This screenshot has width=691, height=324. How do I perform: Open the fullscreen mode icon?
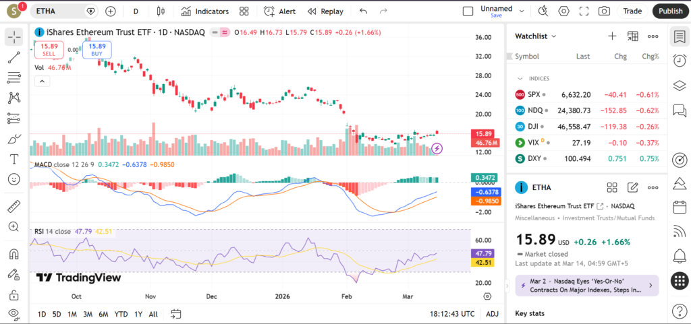tap(584, 11)
